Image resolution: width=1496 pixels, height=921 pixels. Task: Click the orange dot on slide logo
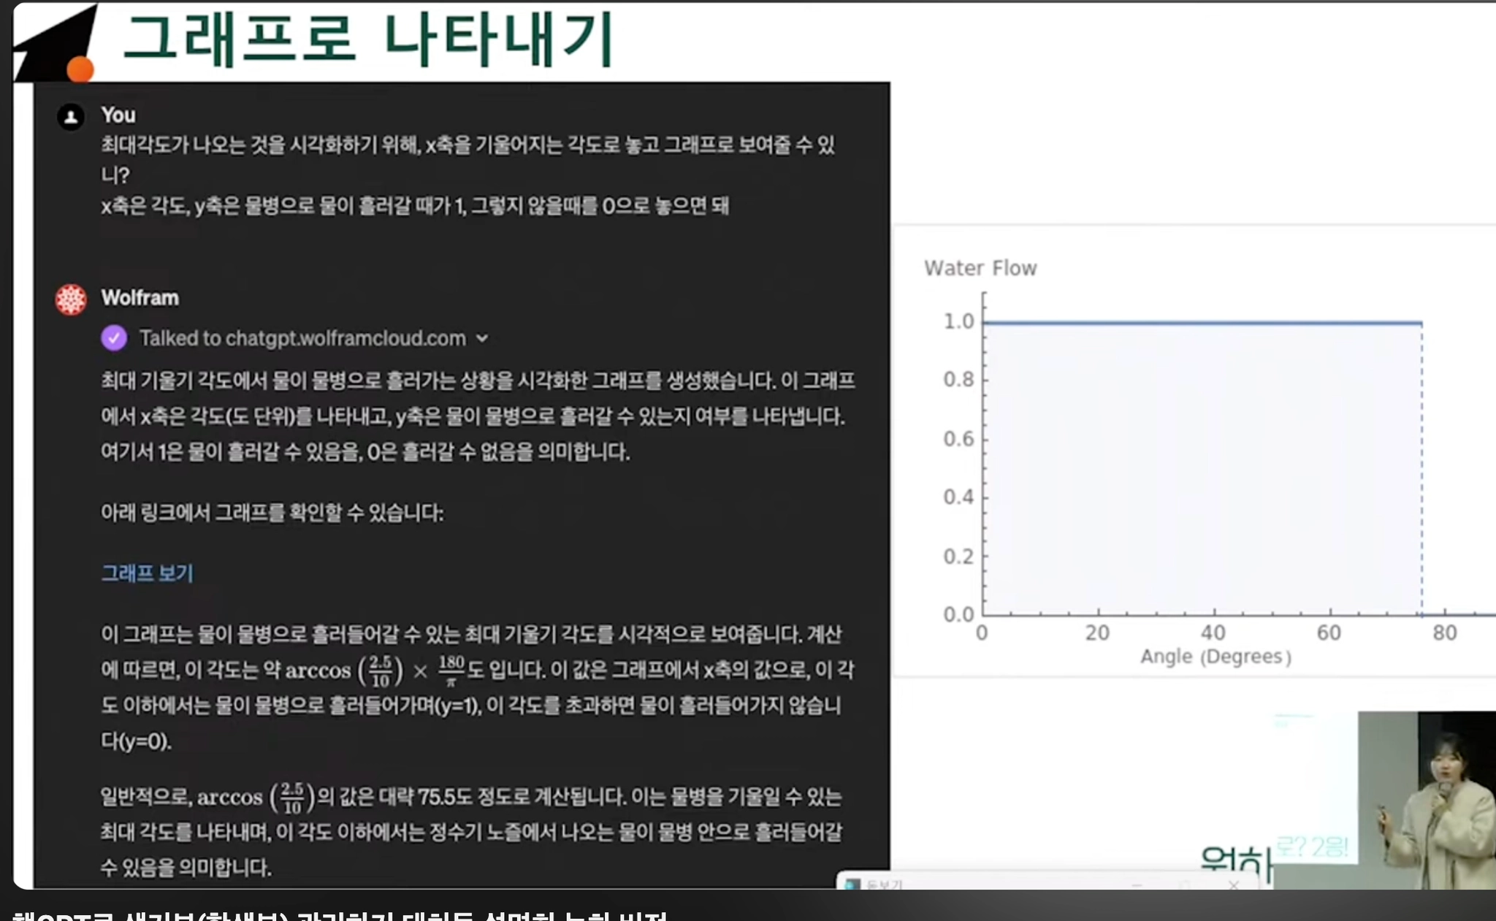(80, 69)
